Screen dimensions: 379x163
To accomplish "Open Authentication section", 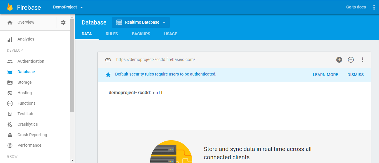I will click(31, 61).
